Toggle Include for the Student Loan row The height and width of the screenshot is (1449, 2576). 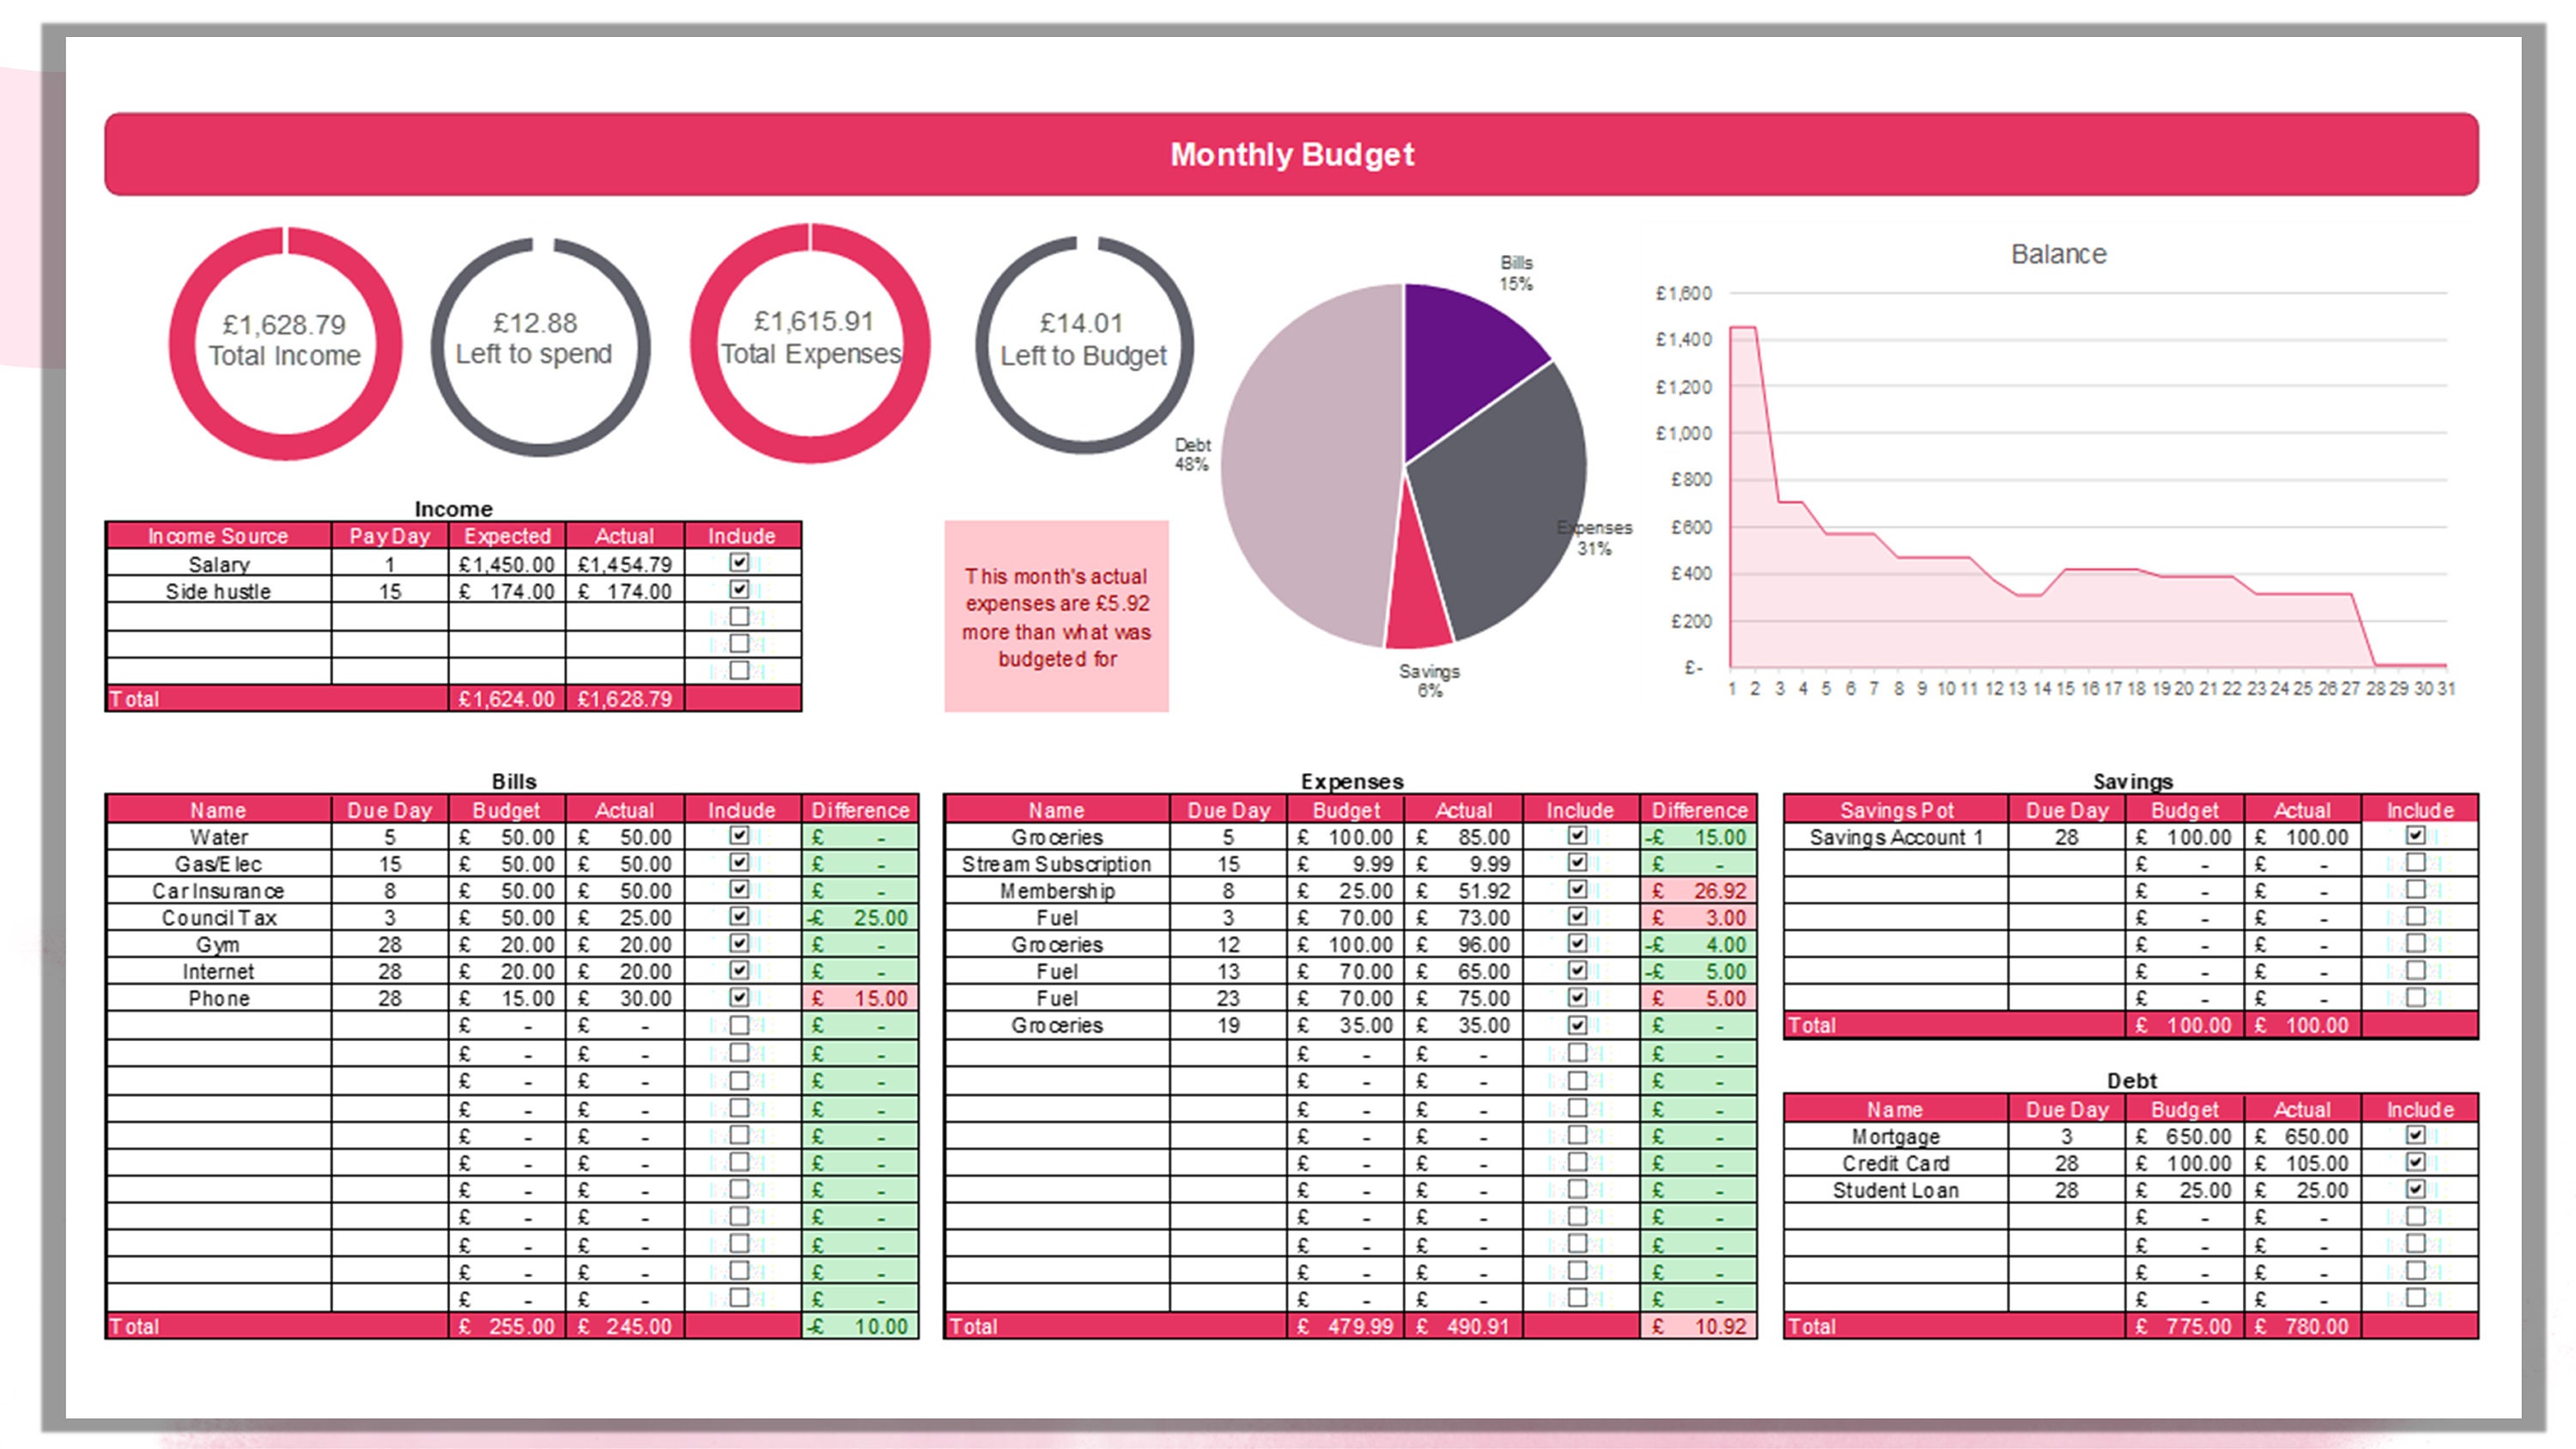coord(2418,1190)
